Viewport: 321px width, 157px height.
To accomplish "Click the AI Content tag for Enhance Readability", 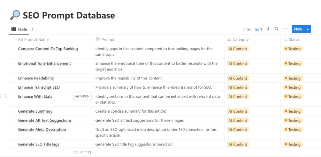I will [238, 78].
